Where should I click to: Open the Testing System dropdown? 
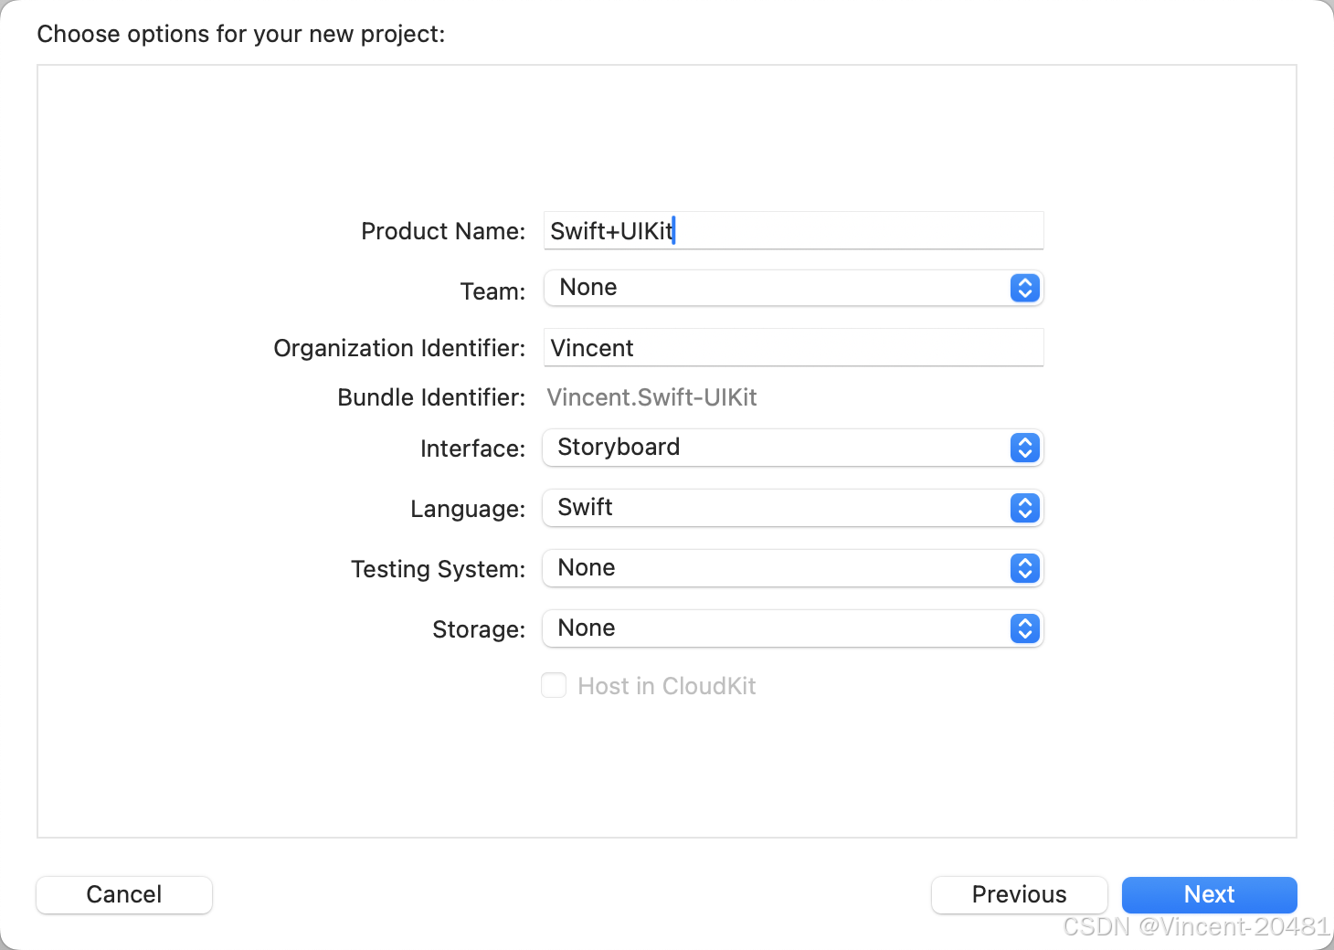(793, 568)
